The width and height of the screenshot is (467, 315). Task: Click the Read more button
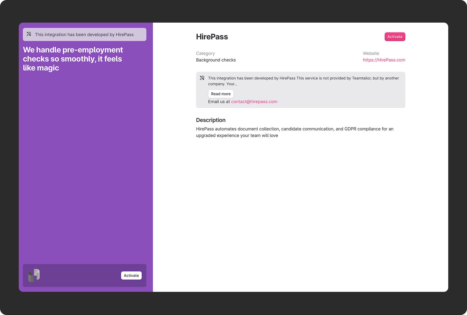221,94
